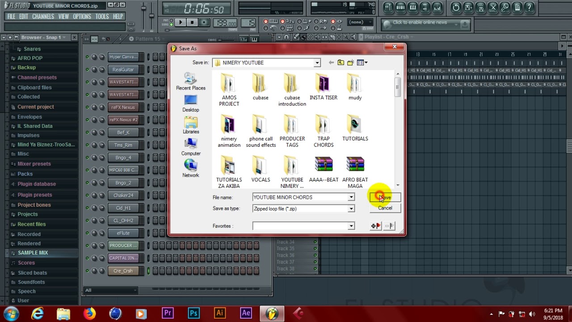Open the playlist view from the toolbar
This screenshot has height=322, width=572.
pyautogui.click(x=388, y=7)
